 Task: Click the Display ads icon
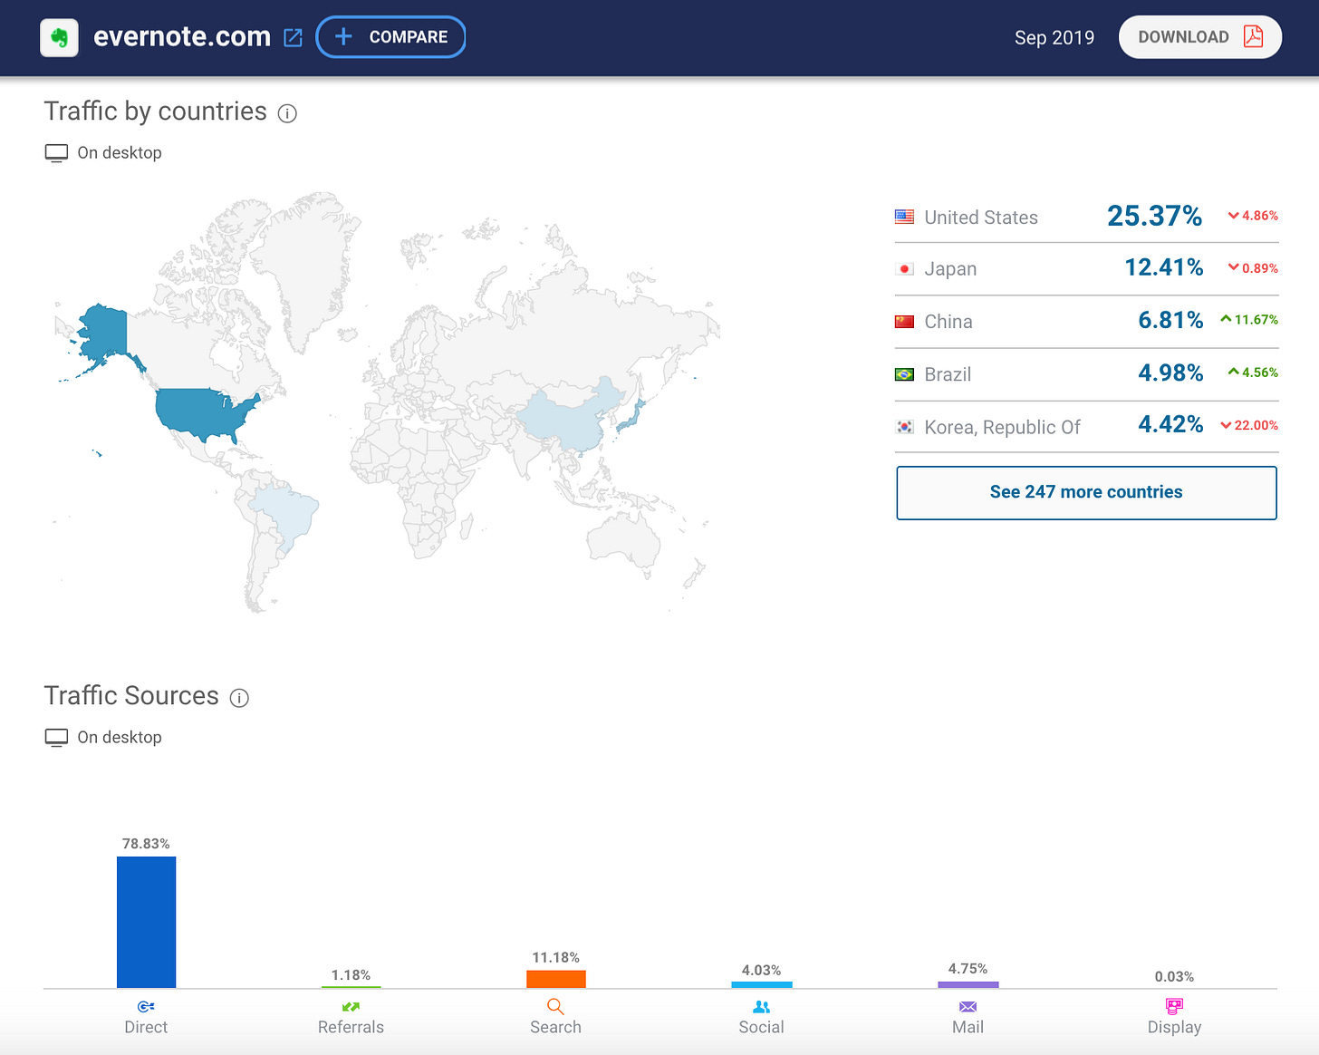pyautogui.click(x=1174, y=1006)
